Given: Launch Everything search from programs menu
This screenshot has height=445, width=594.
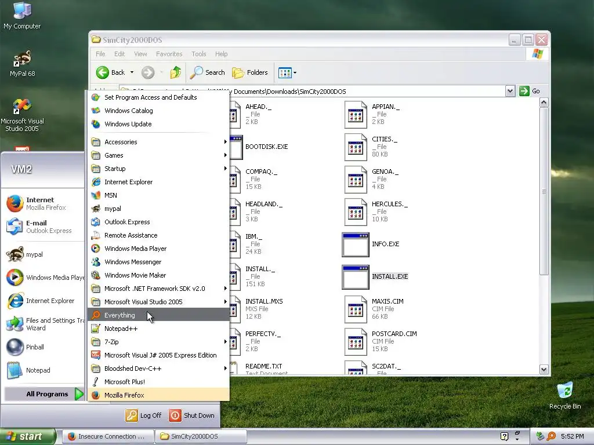Looking at the screenshot, I should tap(158, 315).
